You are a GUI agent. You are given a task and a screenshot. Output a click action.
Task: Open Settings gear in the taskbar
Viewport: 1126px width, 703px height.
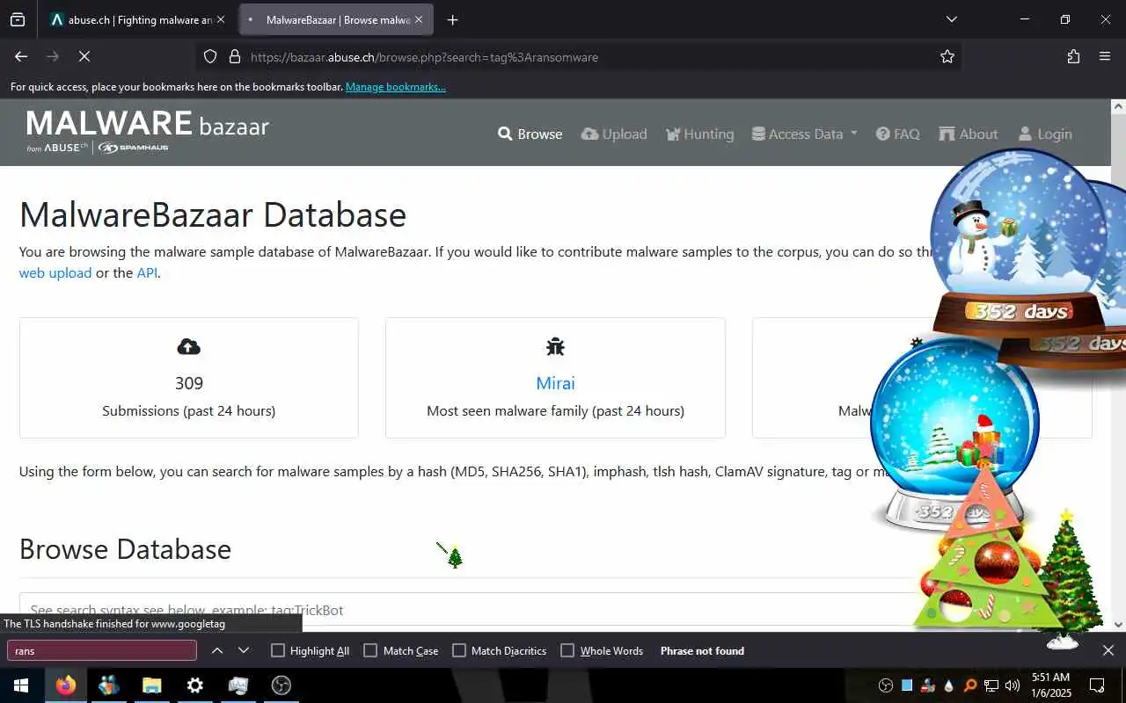tap(194, 685)
